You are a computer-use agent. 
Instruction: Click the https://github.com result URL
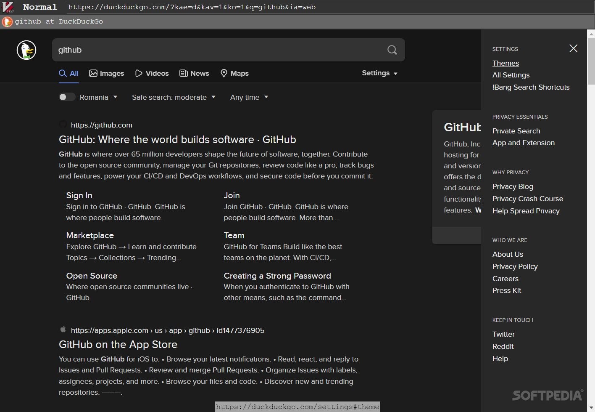click(x=102, y=125)
